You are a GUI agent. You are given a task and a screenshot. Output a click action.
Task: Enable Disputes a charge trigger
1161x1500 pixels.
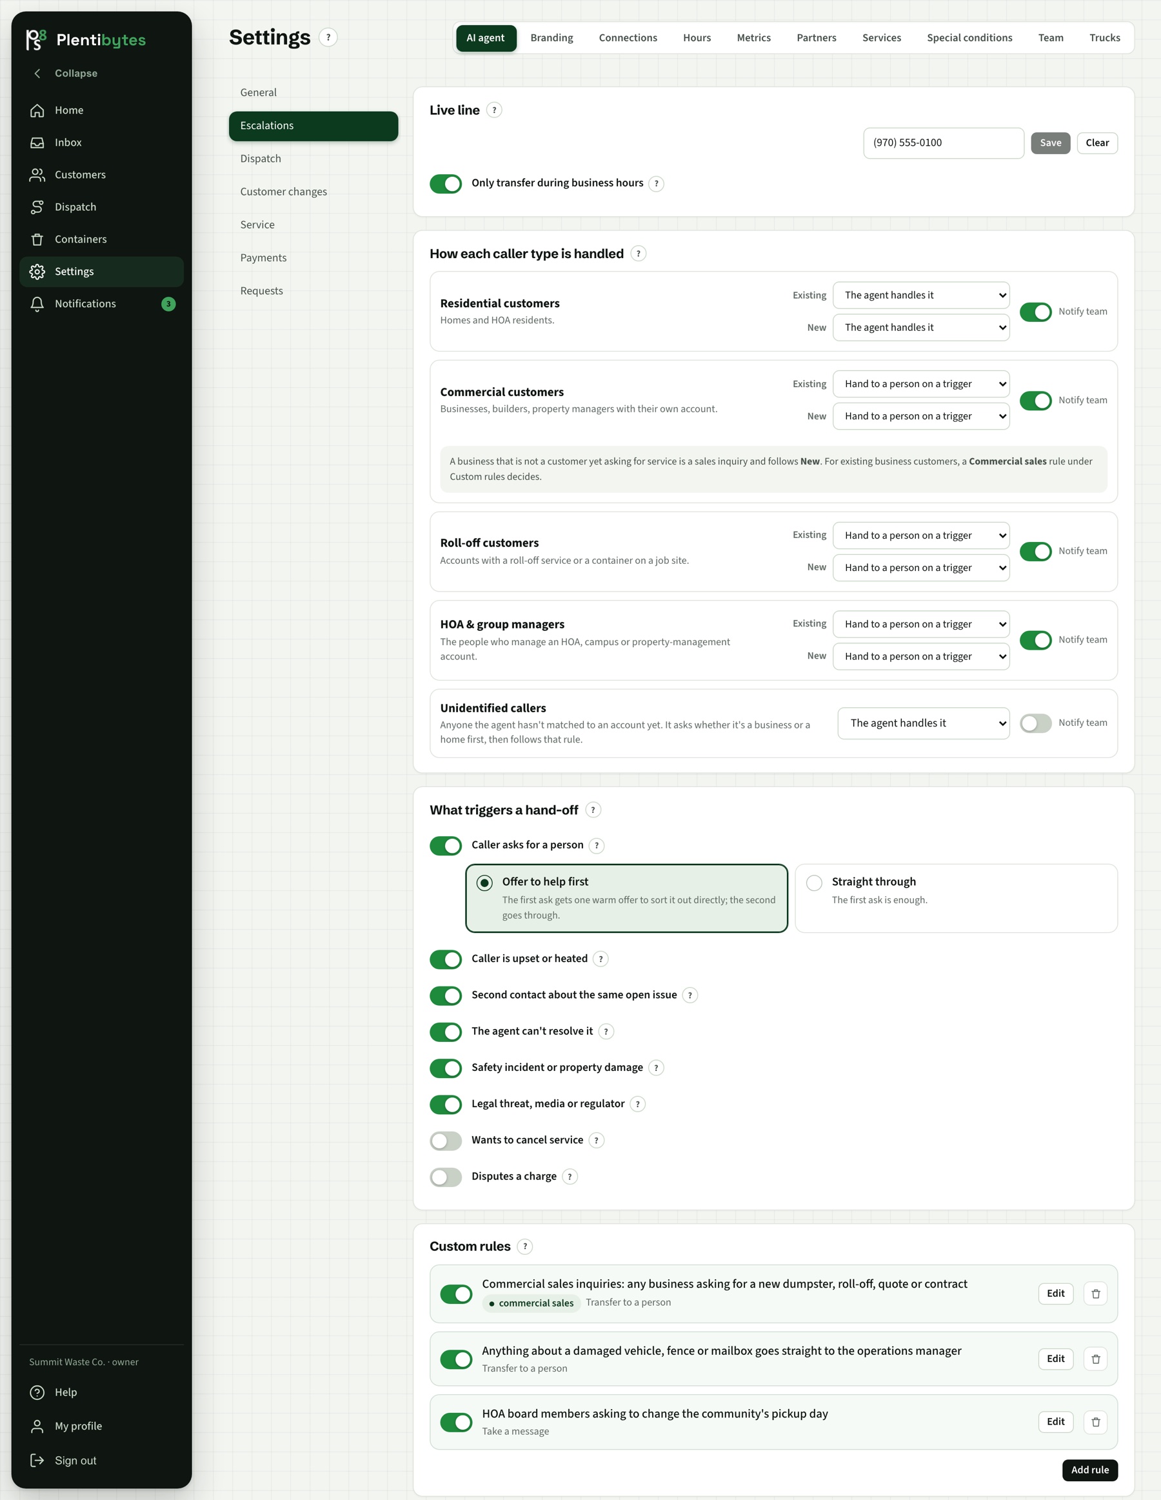446,1177
